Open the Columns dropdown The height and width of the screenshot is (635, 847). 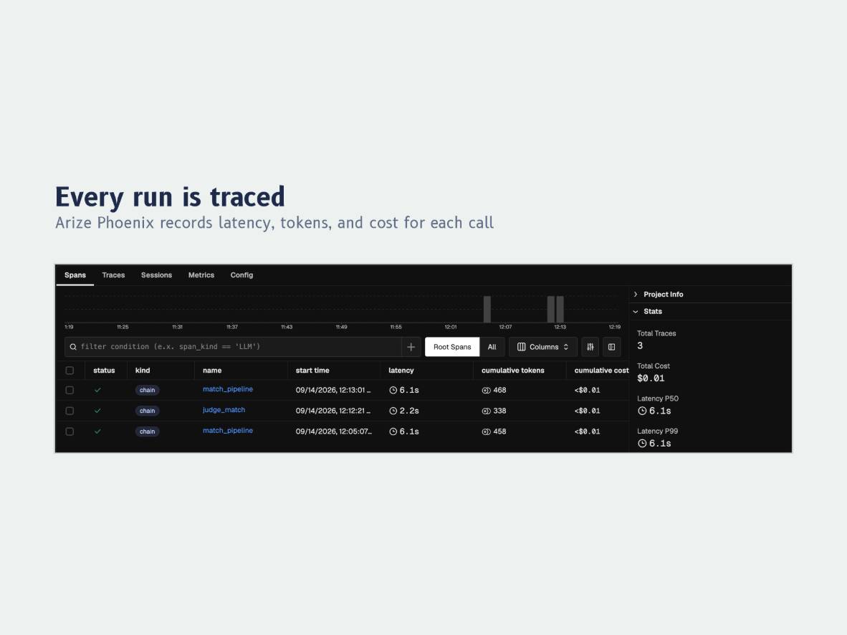point(543,347)
